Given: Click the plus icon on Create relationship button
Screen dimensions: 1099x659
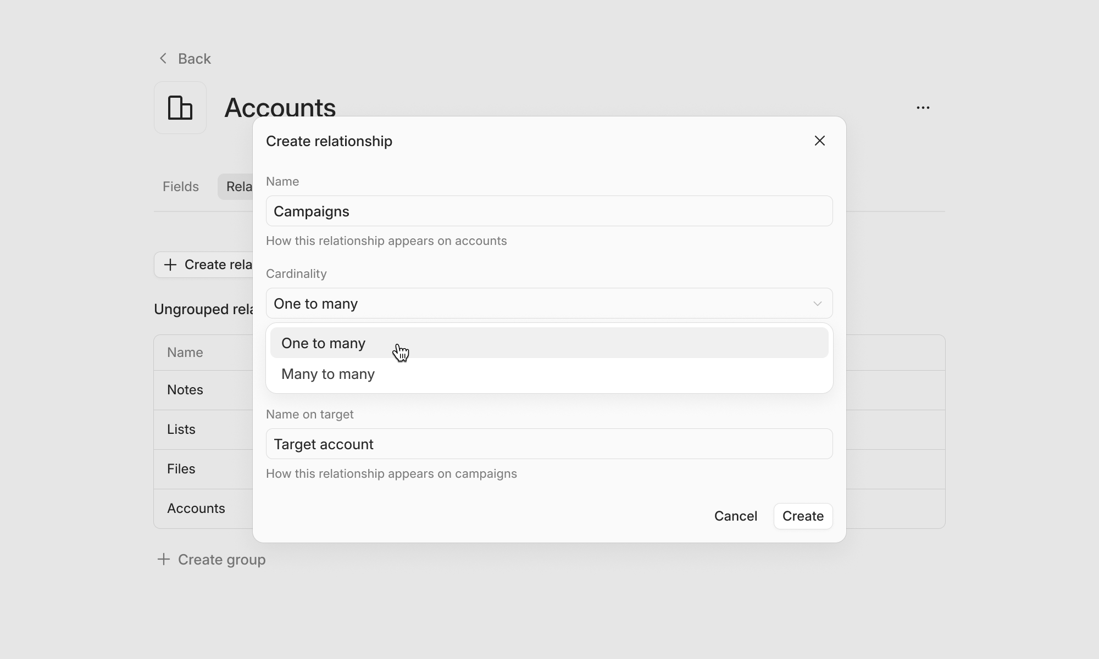Looking at the screenshot, I should (170, 265).
